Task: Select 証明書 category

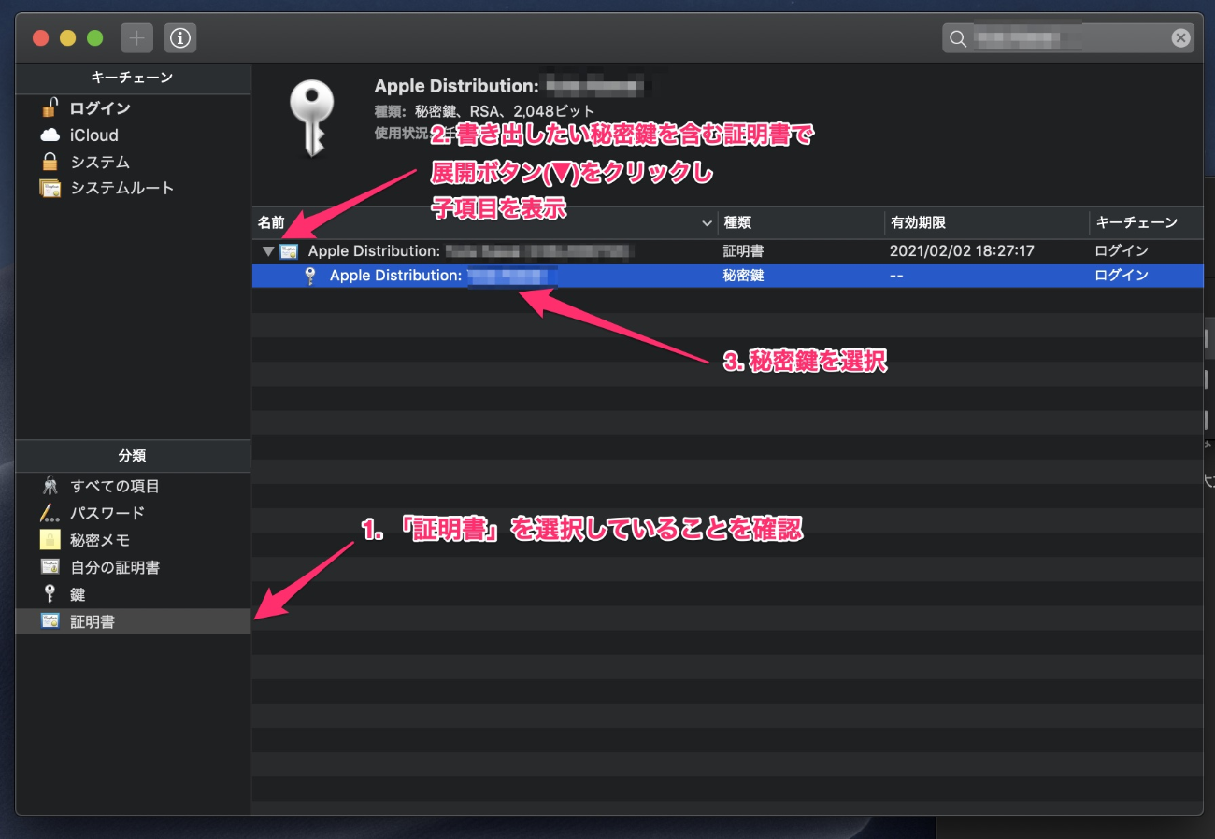Action: [133, 621]
